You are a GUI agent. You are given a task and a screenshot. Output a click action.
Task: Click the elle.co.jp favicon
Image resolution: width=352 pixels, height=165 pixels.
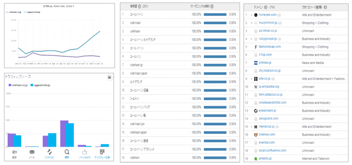tap(256, 79)
